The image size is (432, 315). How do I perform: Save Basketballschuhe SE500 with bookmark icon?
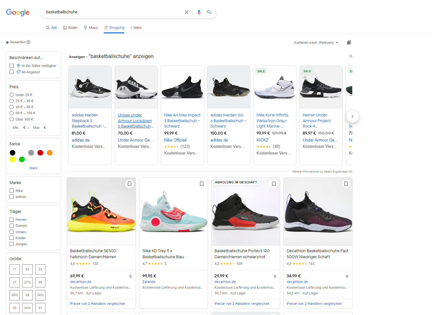pyautogui.click(x=130, y=184)
